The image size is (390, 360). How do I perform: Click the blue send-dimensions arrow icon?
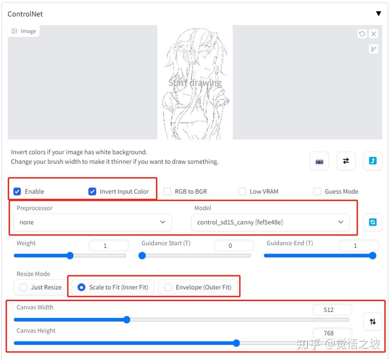click(372, 161)
